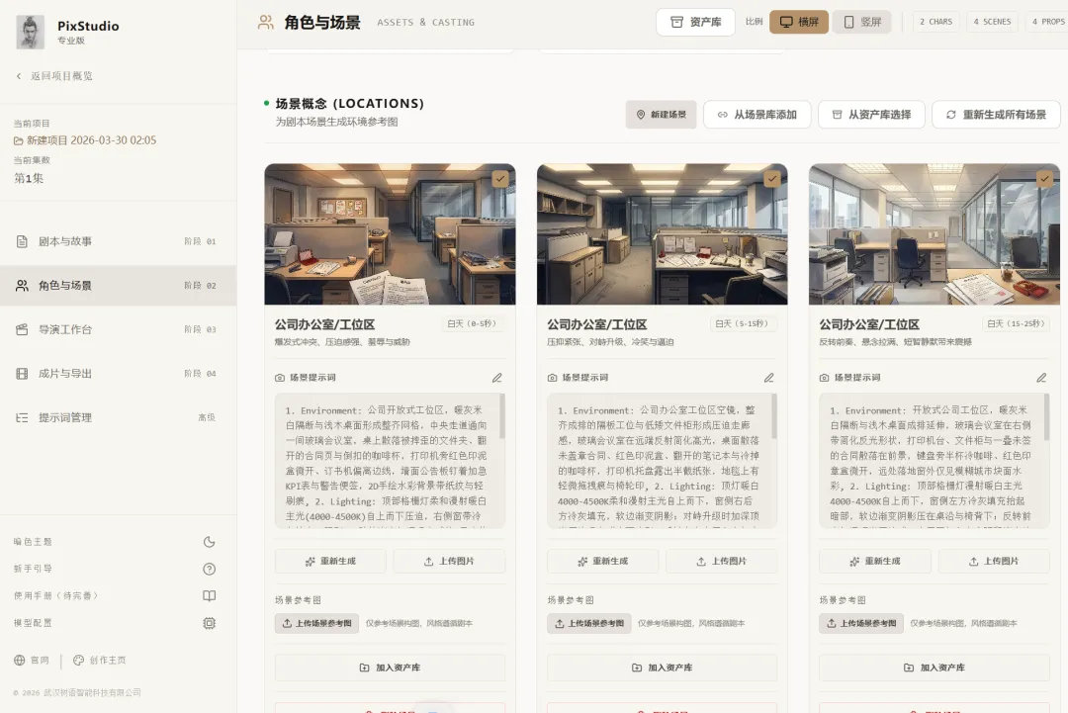This screenshot has height=713, width=1068.
Task: Switch ratio to 横屏
Action: [x=799, y=22]
